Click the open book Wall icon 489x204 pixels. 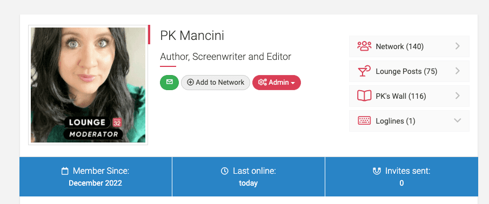364,96
